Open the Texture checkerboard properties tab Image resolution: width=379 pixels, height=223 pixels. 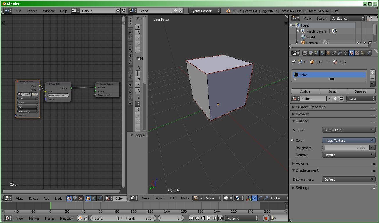click(357, 53)
